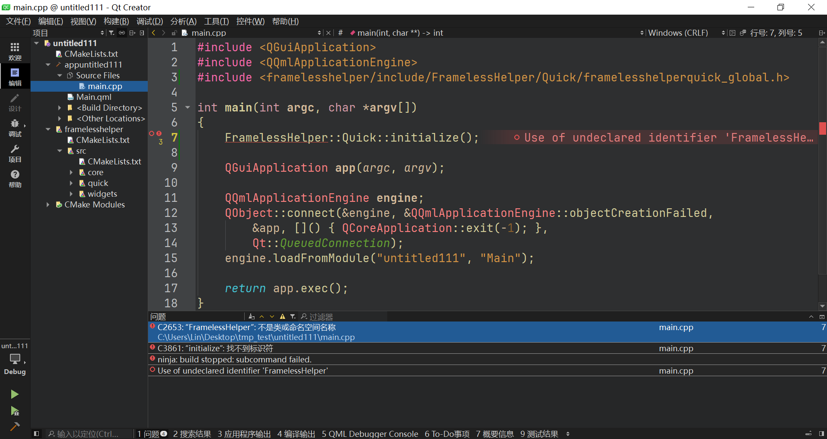Split the editor view
This screenshot has height=439, width=827.
click(821, 33)
